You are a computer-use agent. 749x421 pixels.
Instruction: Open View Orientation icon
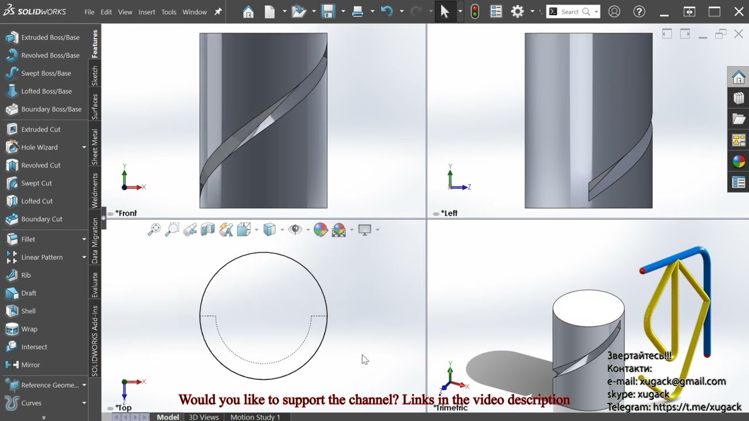[243, 230]
